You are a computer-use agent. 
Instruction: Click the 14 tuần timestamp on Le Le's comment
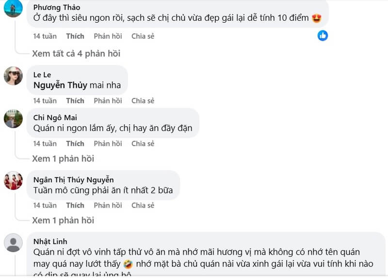pyautogui.click(x=45, y=101)
